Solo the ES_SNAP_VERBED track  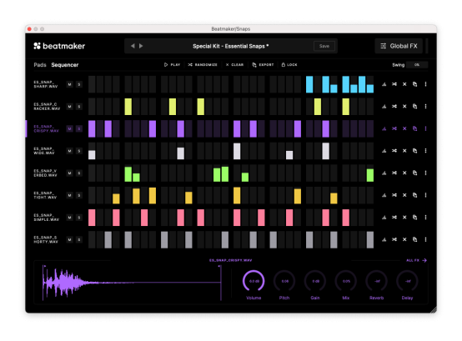pos(79,173)
